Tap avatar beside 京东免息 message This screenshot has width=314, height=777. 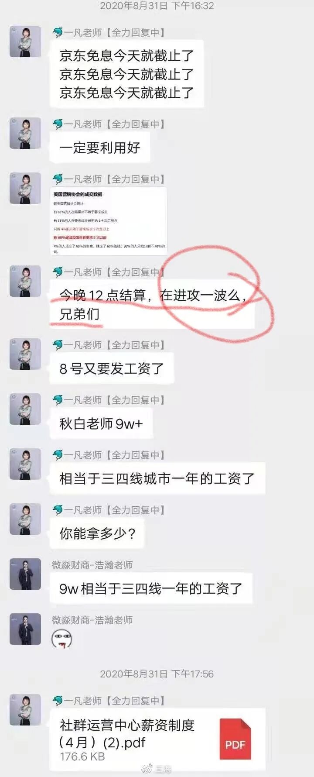(x=25, y=42)
